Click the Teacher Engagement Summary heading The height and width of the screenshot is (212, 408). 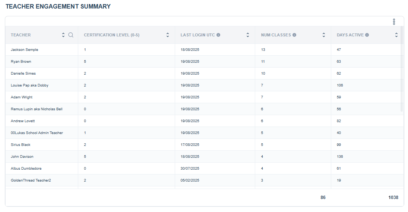point(58,6)
